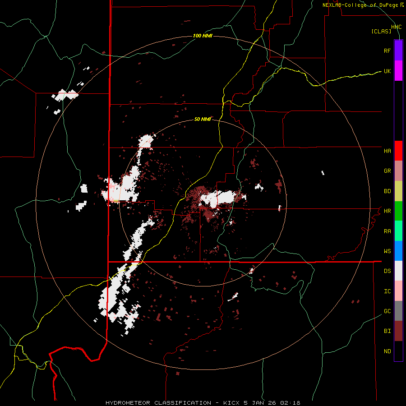Click the RF legend label
The height and width of the screenshot is (406, 406).
[387, 51]
